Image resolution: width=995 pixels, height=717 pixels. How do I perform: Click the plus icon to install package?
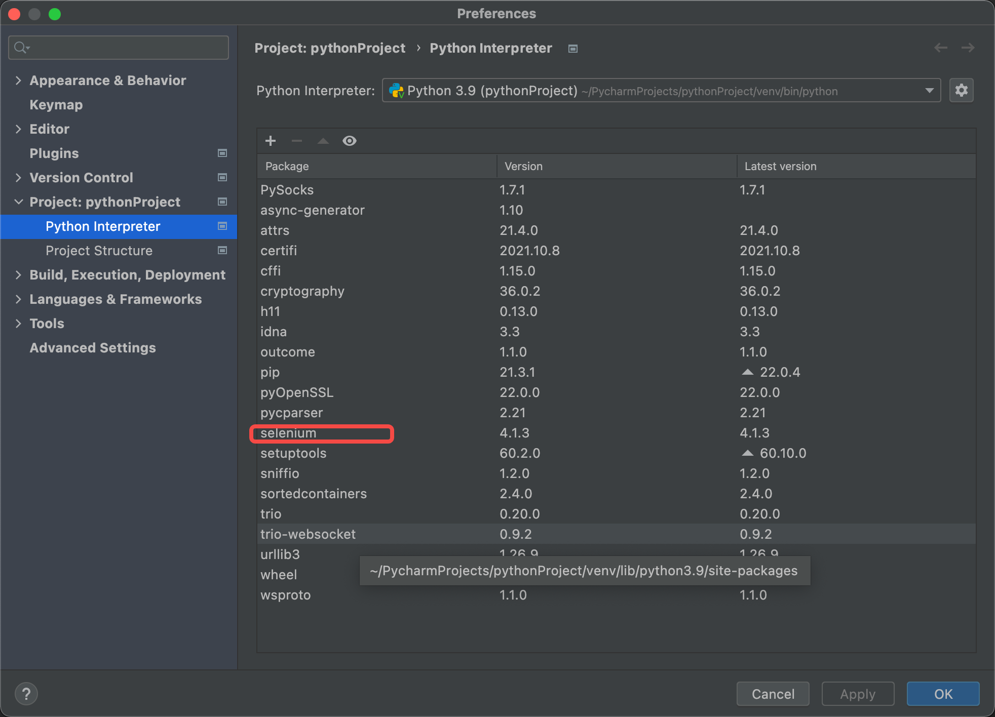point(271,141)
